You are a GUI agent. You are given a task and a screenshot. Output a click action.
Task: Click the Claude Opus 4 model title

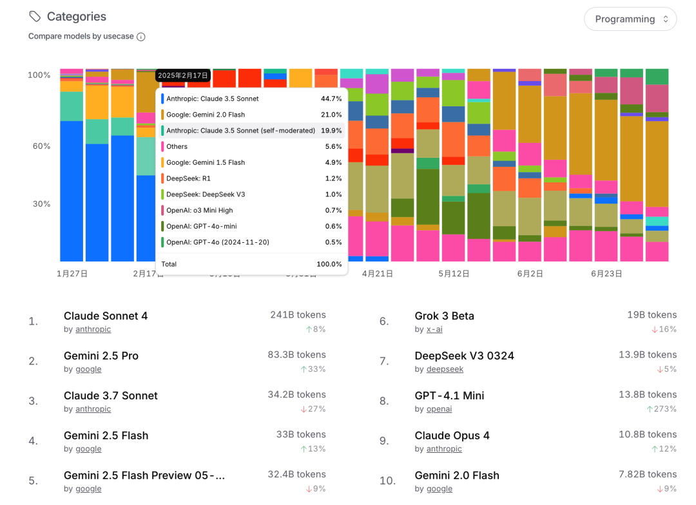click(452, 436)
